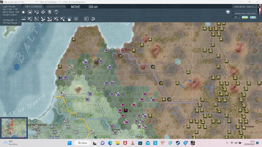
Task: Click the undo return arrow icon
Action: point(93,19)
